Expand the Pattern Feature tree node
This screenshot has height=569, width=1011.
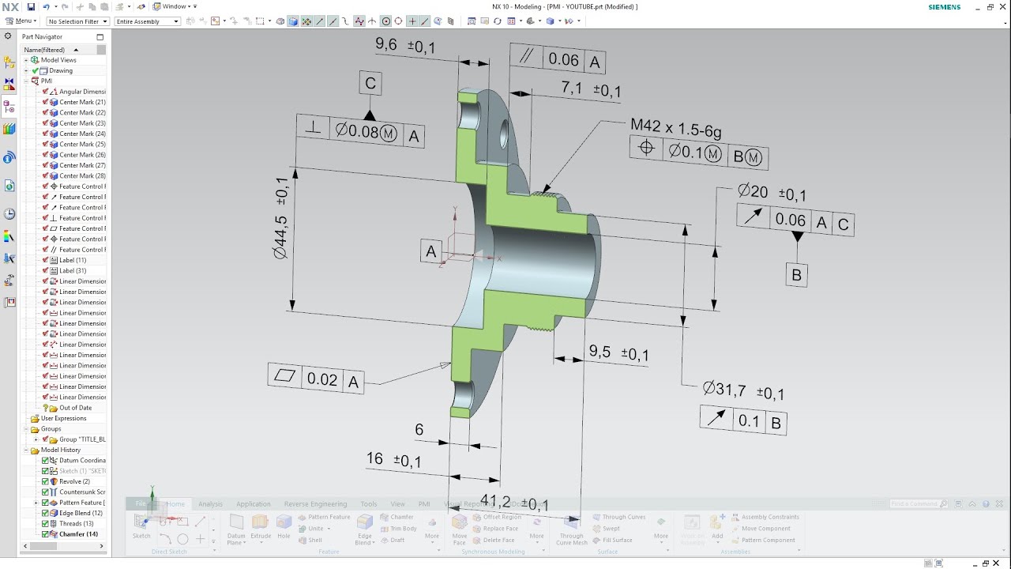pos(36,503)
